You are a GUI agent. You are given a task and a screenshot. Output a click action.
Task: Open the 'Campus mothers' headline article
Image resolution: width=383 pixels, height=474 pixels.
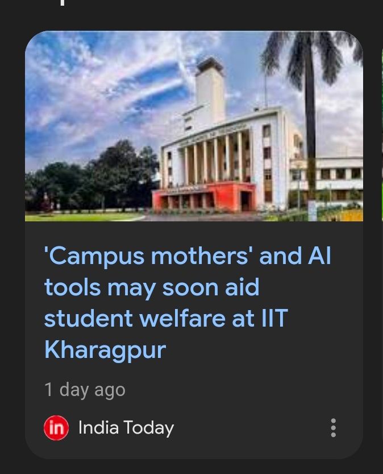tap(188, 302)
